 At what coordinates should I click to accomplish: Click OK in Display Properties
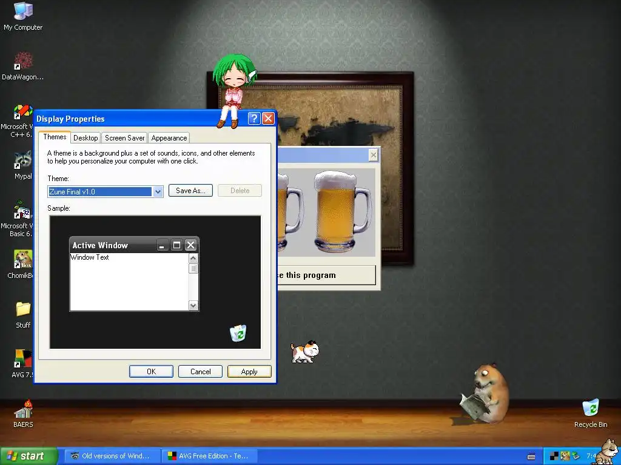pyautogui.click(x=151, y=372)
